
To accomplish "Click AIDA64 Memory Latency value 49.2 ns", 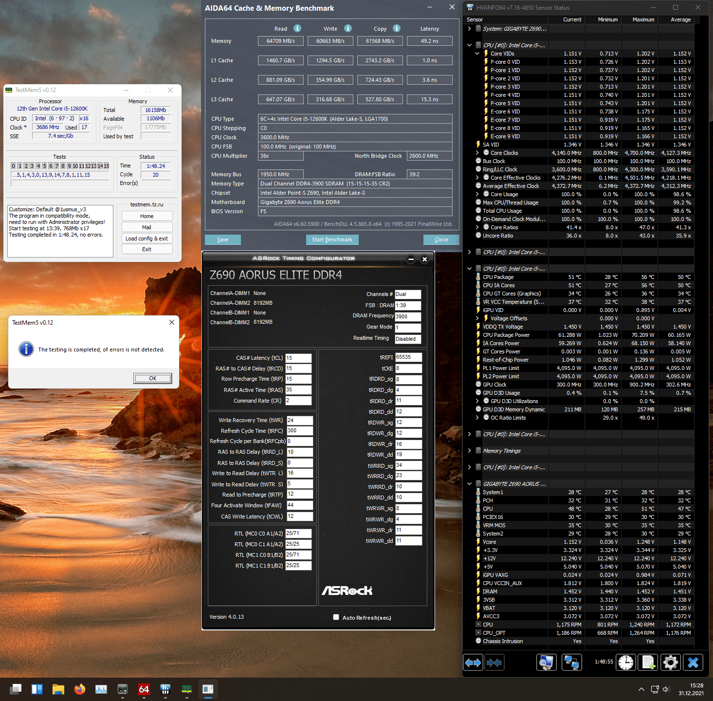I will (430, 41).
